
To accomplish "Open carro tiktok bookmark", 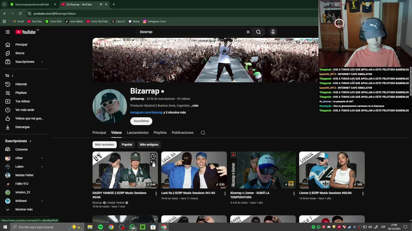I will click(74, 21).
